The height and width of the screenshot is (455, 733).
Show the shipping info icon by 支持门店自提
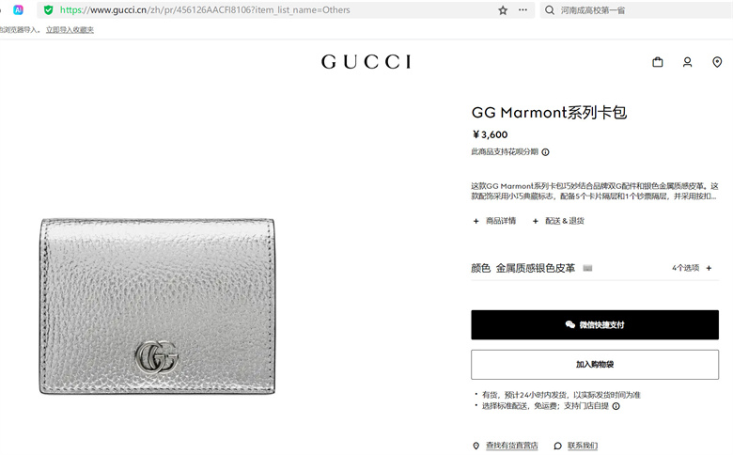point(616,406)
